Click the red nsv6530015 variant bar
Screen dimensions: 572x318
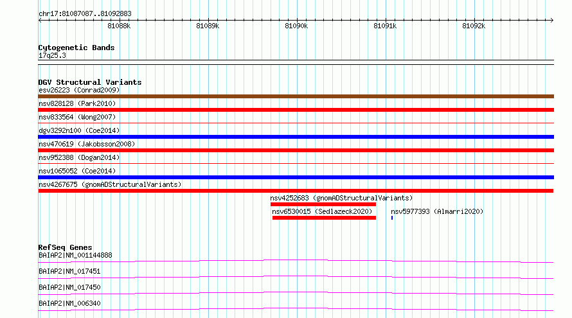[x=324, y=218]
